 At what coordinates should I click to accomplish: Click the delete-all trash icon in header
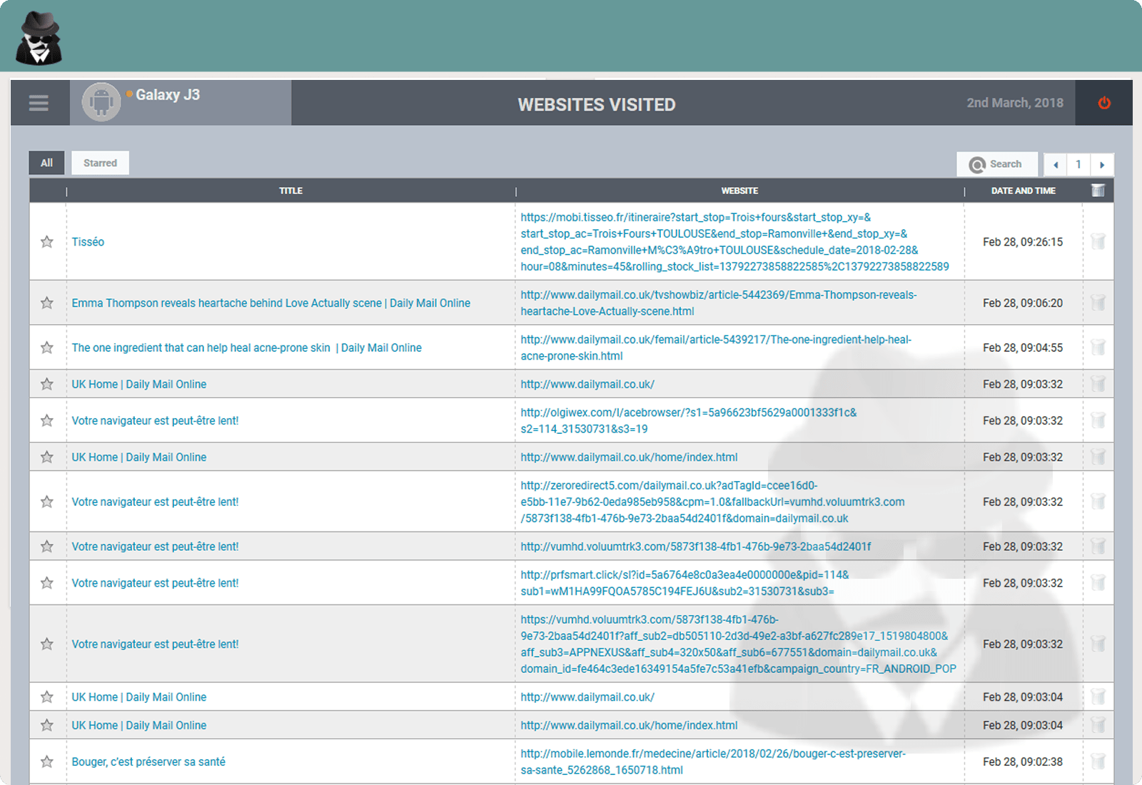pyautogui.click(x=1098, y=191)
